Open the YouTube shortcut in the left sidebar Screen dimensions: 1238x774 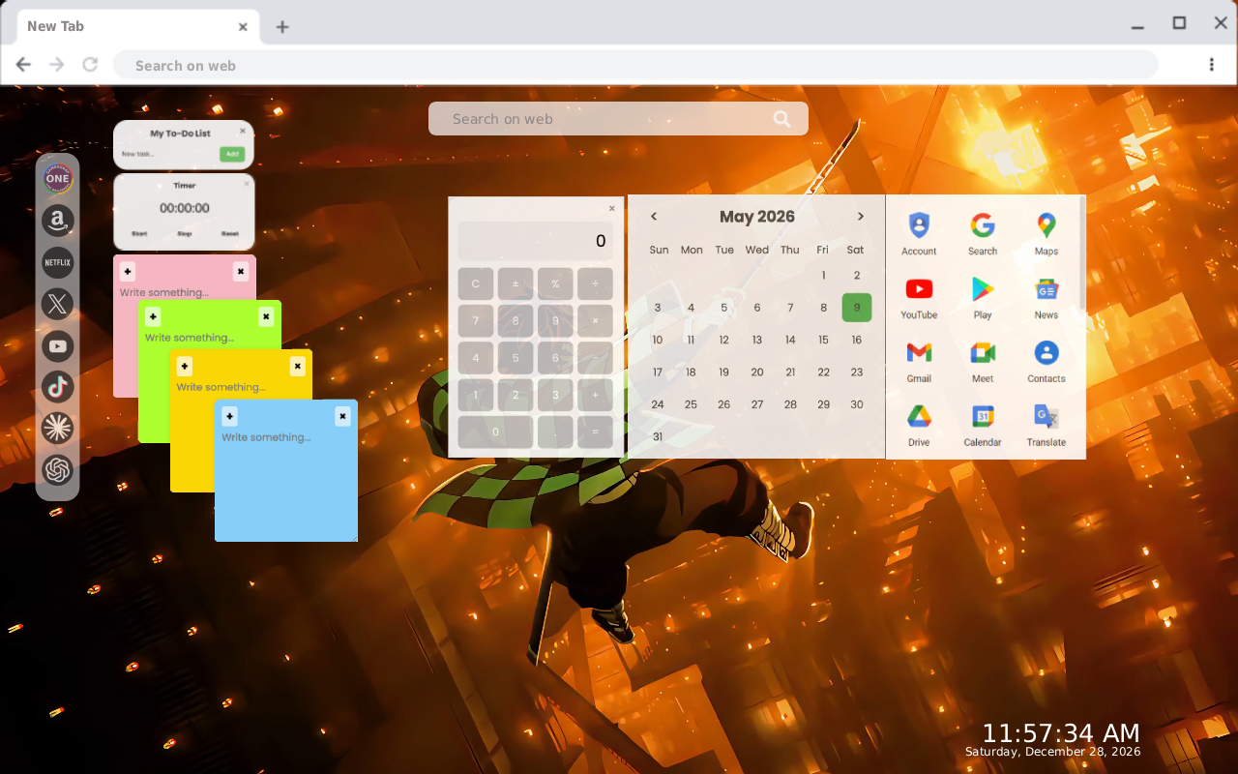click(x=58, y=345)
